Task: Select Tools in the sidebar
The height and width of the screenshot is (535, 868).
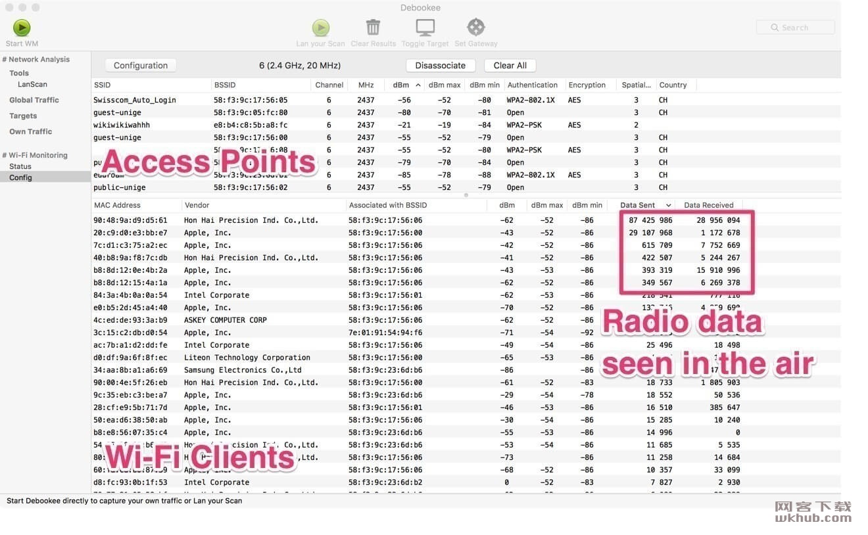Action: pyautogui.click(x=19, y=73)
